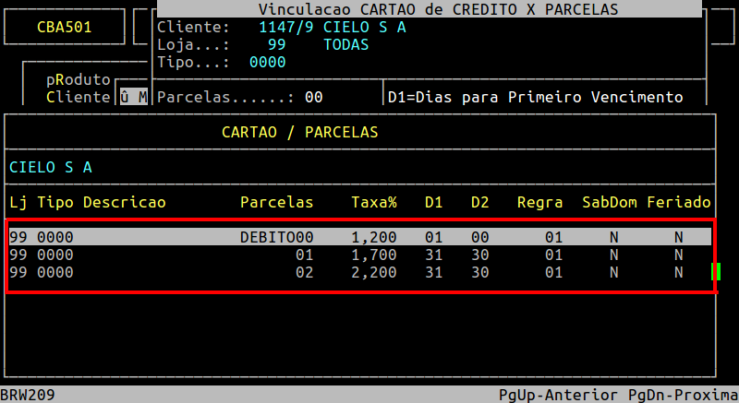This screenshot has height=403, width=739.
Task: Click the Feriado column header
Action: point(678,202)
